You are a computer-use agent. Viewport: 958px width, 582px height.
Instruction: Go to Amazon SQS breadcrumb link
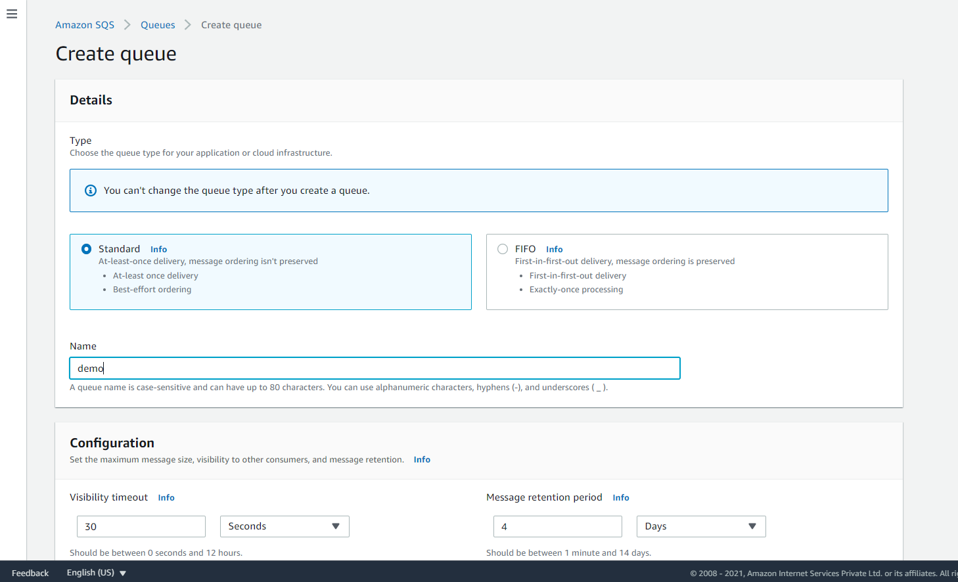85,25
